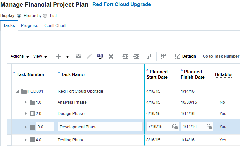
Task: Switch to the Gantt Chart tab
Action: click(x=55, y=25)
